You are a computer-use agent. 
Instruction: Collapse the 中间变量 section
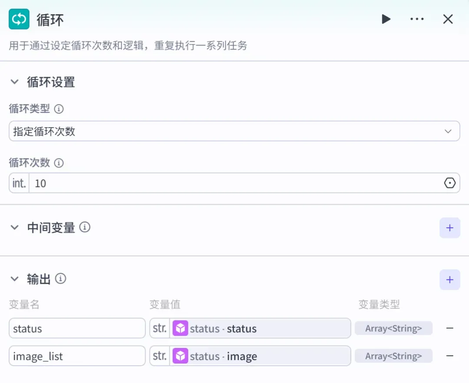pyautogui.click(x=14, y=228)
